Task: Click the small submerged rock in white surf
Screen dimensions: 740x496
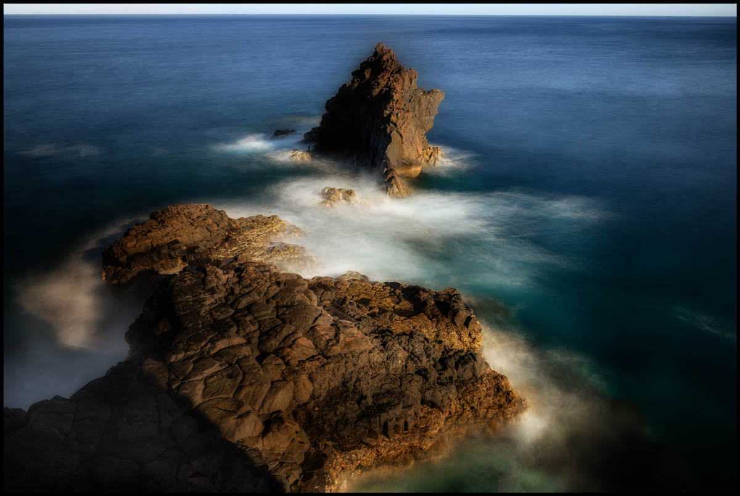Action: click(338, 196)
